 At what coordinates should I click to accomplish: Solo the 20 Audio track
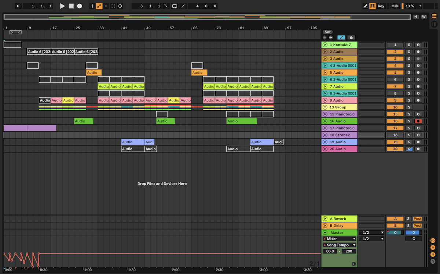[x=409, y=149]
